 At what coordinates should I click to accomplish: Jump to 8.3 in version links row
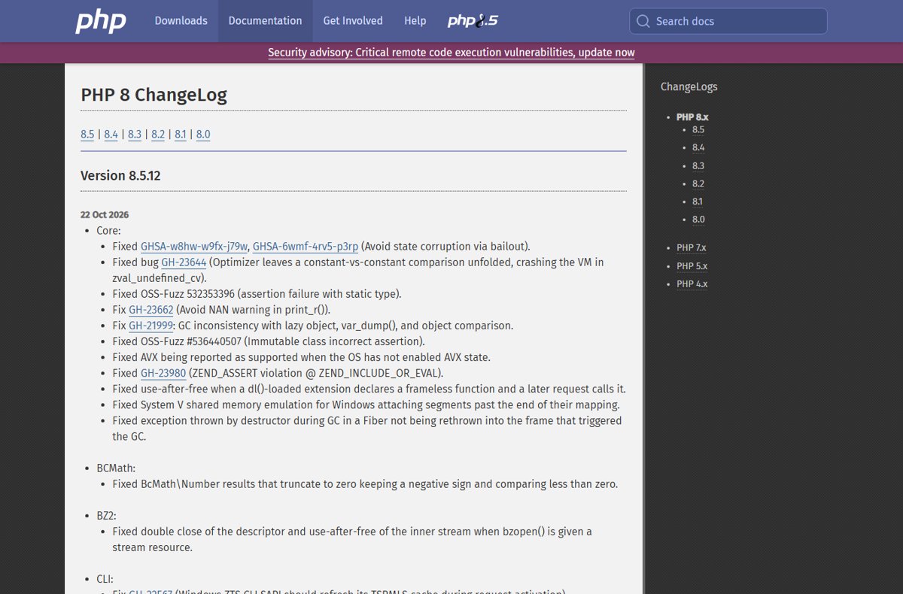(135, 135)
